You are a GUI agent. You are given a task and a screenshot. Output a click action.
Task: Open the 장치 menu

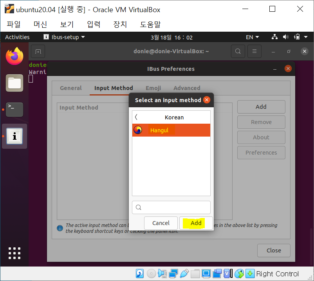[120, 24]
